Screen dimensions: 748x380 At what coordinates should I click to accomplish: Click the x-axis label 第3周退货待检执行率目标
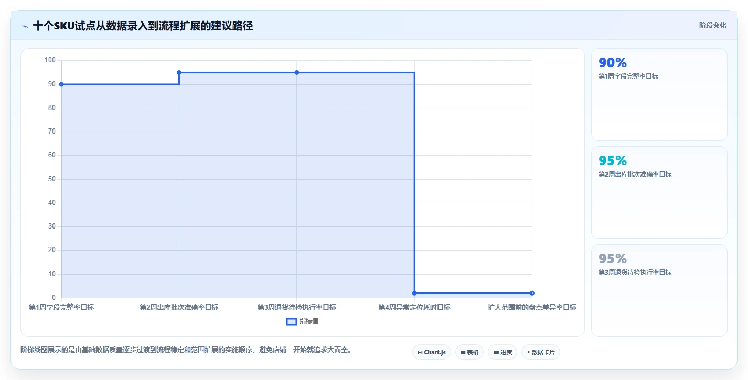click(x=297, y=307)
